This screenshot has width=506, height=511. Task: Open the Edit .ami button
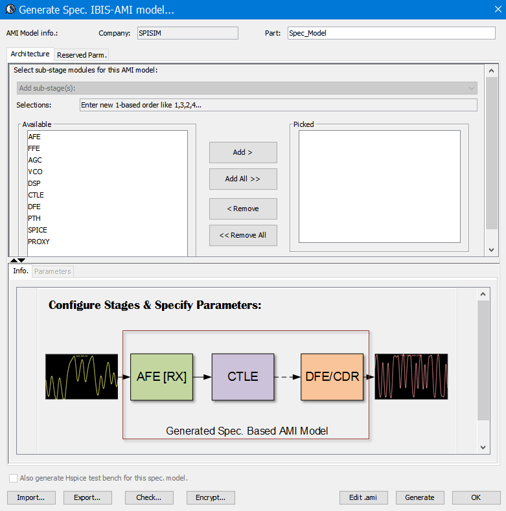(363, 497)
